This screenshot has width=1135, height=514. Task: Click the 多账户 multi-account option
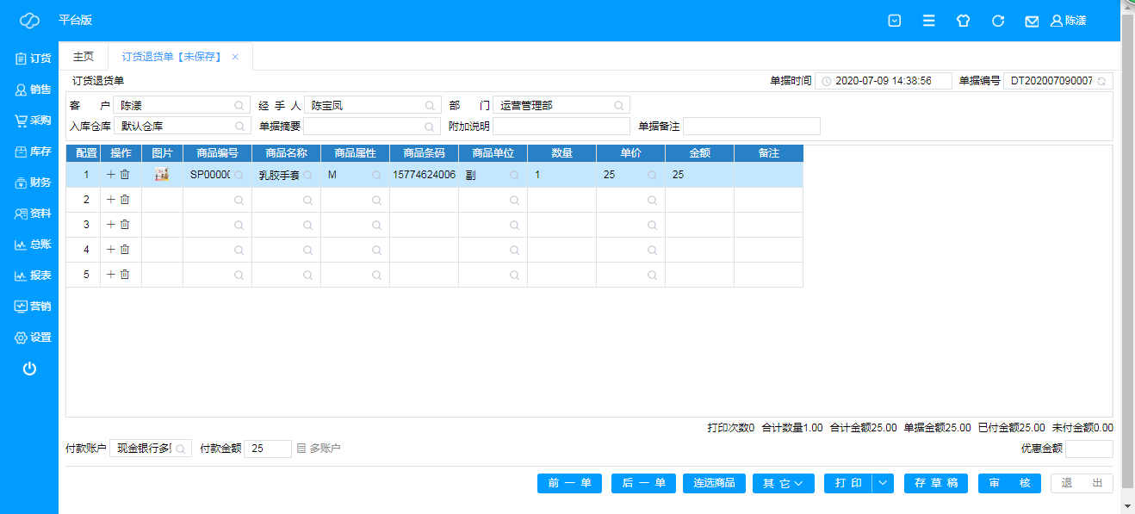tap(319, 449)
